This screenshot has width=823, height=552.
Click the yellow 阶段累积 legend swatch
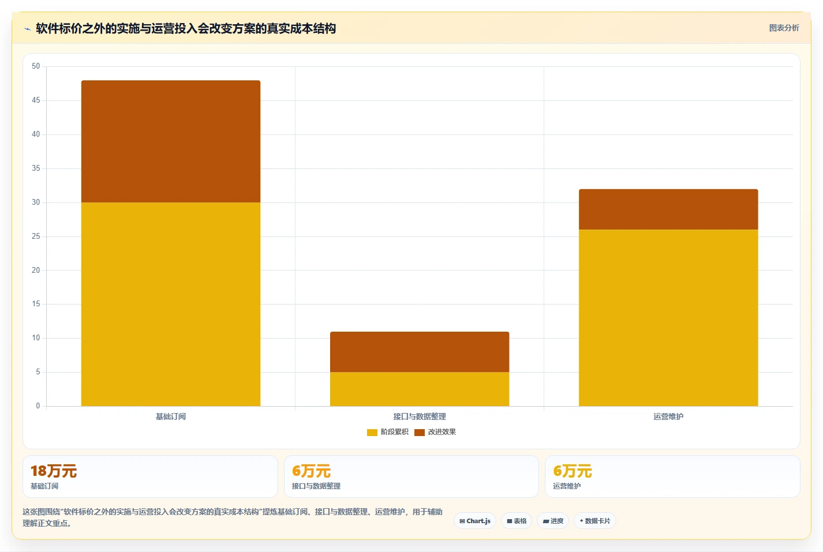[x=372, y=432]
